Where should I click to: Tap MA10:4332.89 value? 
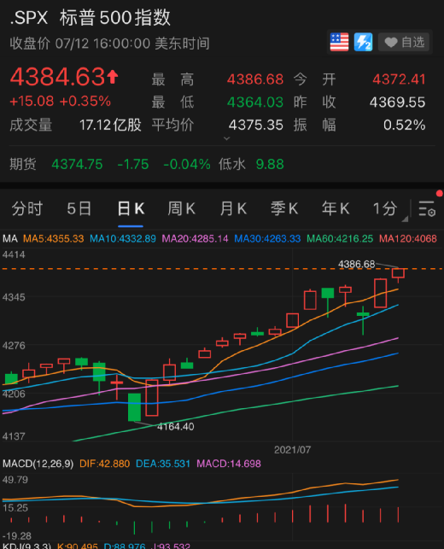(123, 239)
